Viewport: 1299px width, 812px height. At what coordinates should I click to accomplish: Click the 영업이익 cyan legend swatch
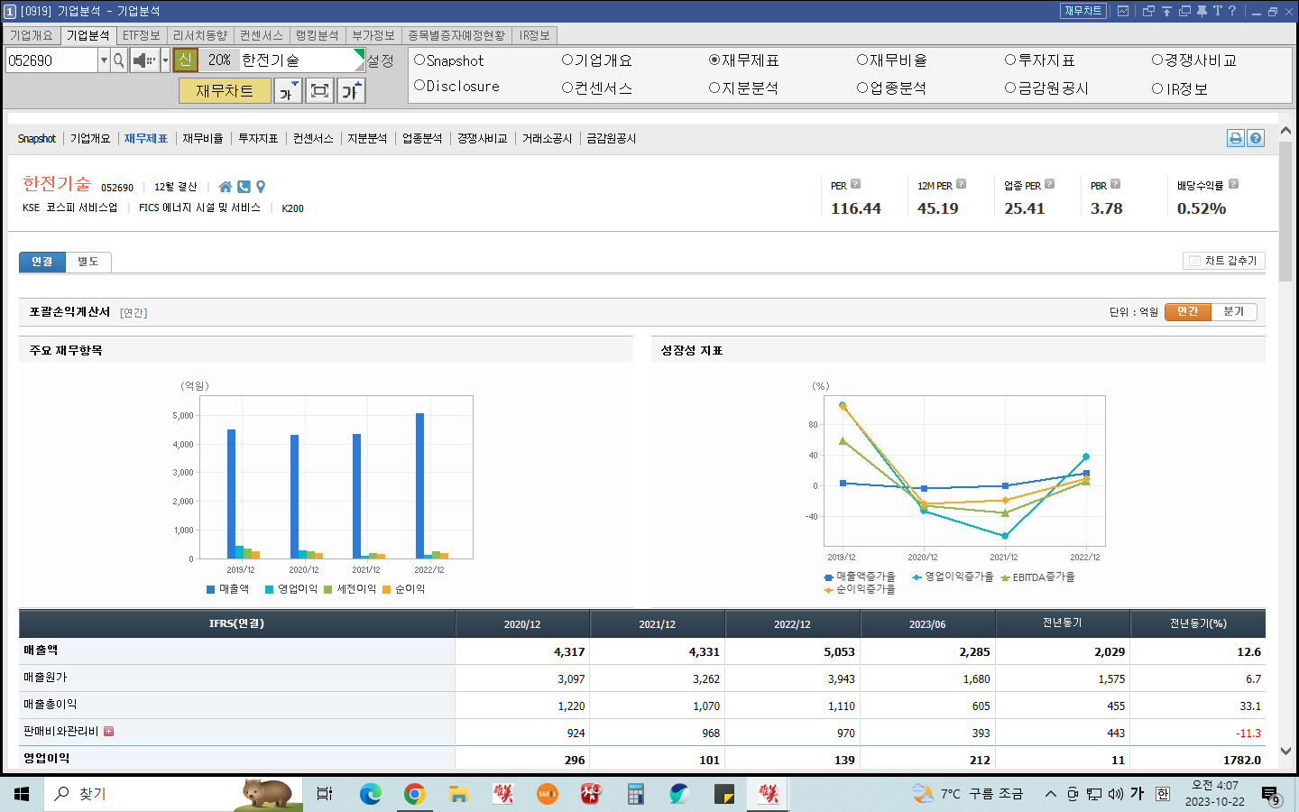[269, 589]
